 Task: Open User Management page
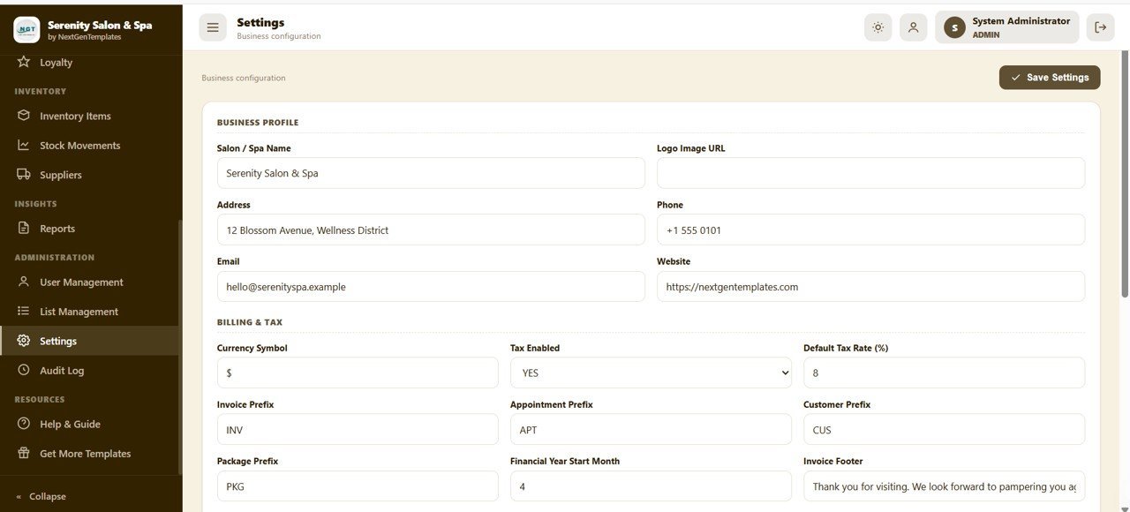pyautogui.click(x=89, y=282)
